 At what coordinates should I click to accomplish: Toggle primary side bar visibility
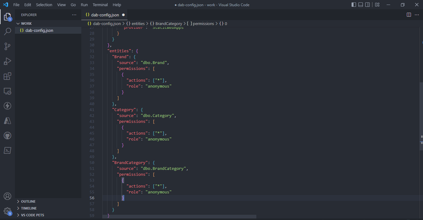tap(354, 5)
